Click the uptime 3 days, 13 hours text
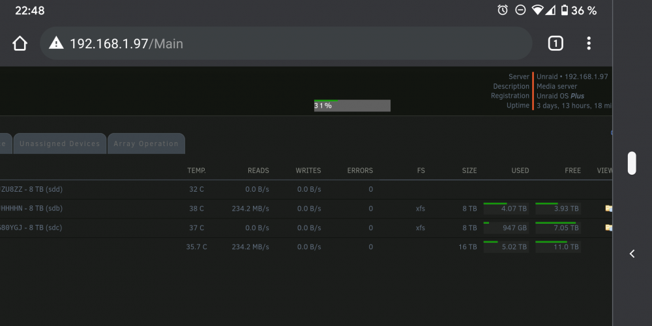 point(574,106)
